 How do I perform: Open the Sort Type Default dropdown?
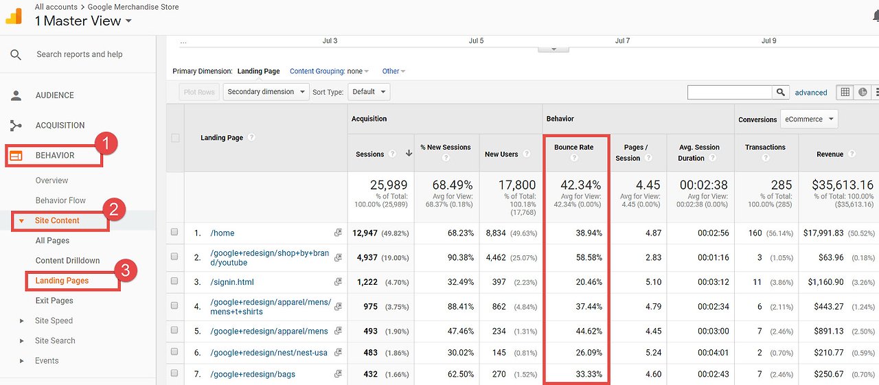[369, 92]
